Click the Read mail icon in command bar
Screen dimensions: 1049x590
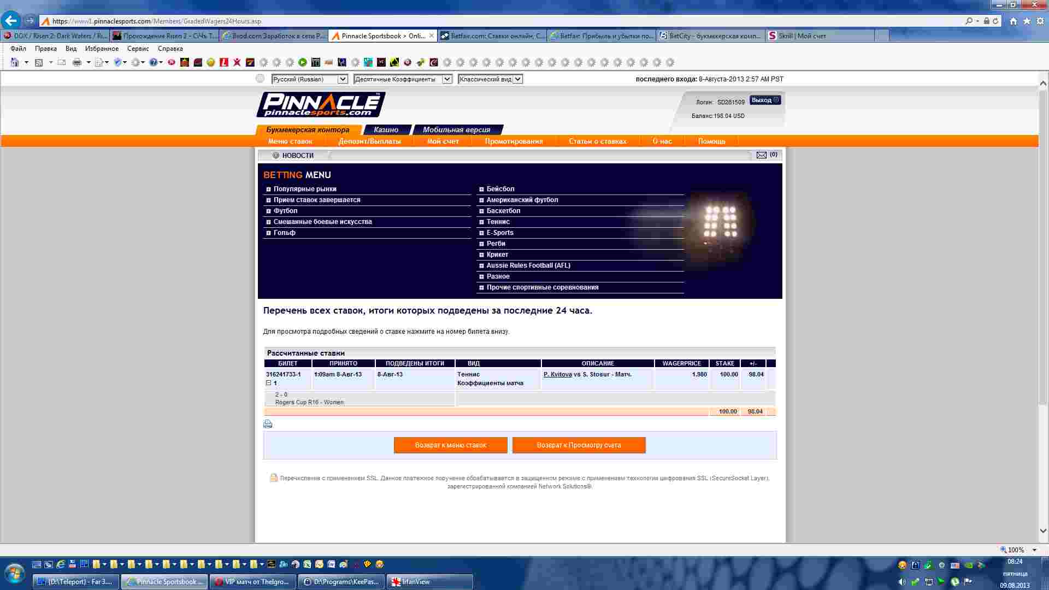[62, 62]
